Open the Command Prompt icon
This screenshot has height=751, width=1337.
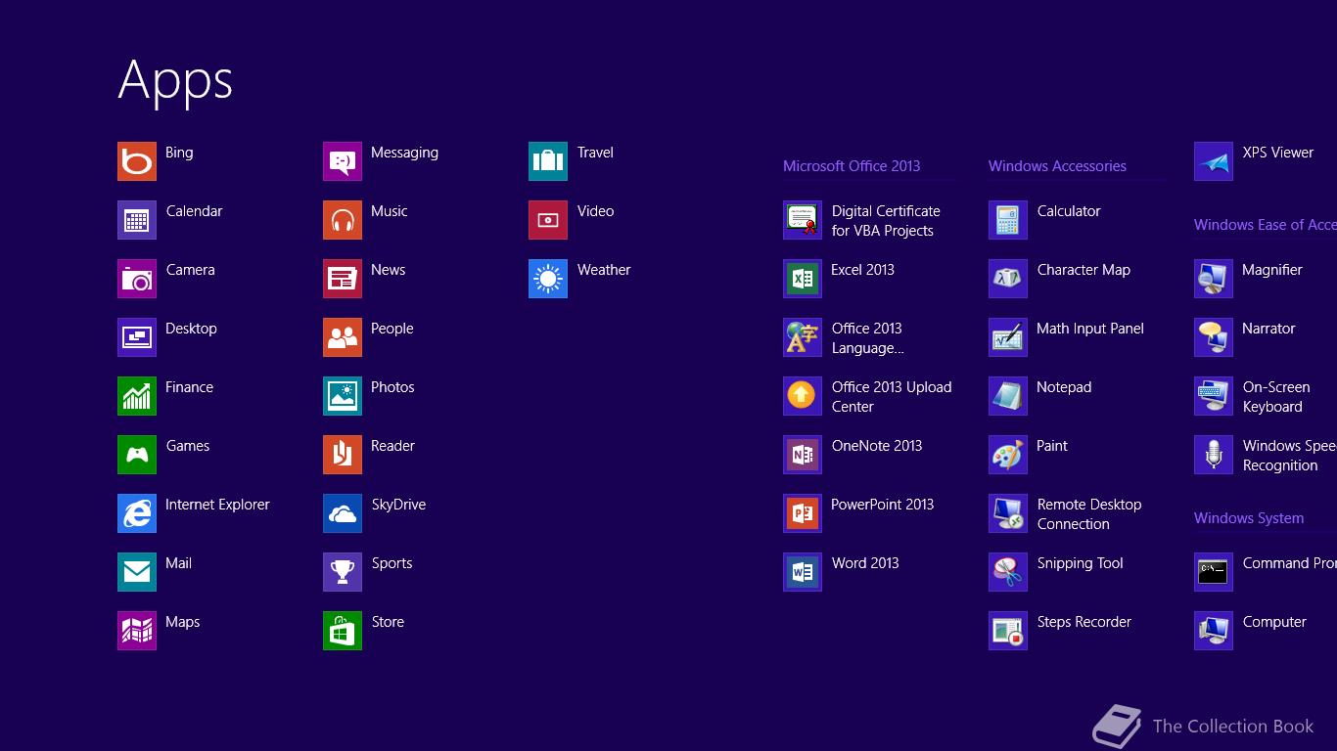coord(1214,572)
